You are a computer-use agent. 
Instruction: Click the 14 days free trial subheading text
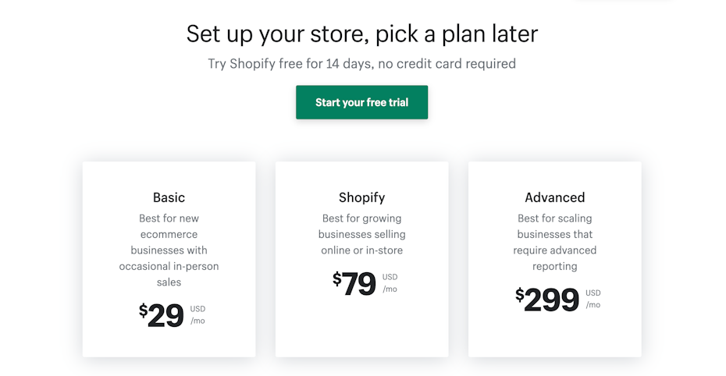(x=361, y=64)
